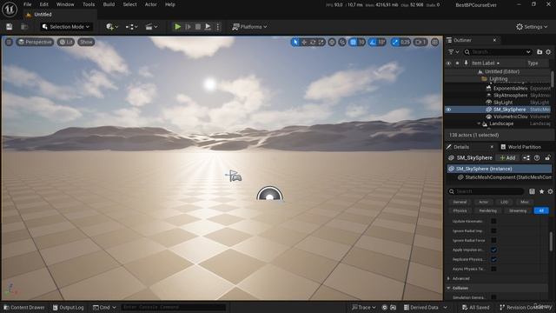The width and height of the screenshot is (556, 313).
Task: Open the cinematics clapperboard dropdown
Action: point(151,27)
